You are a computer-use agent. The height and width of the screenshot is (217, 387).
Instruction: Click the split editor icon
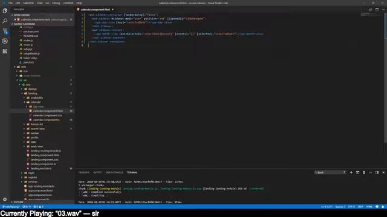(x=377, y=10)
